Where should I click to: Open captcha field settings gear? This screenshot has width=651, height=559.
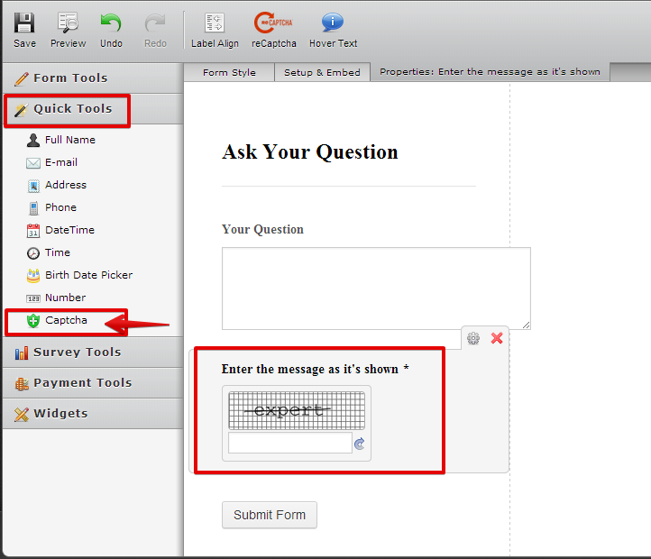473,339
